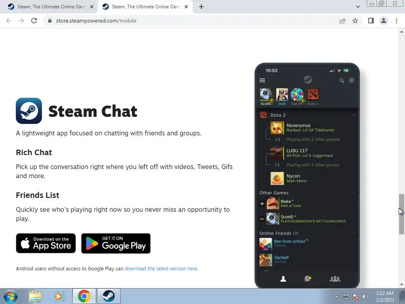Image resolution: width=405 pixels, height=304 pixels.
Task: Follow the download the latest version here link
Action: click(161, 269)
